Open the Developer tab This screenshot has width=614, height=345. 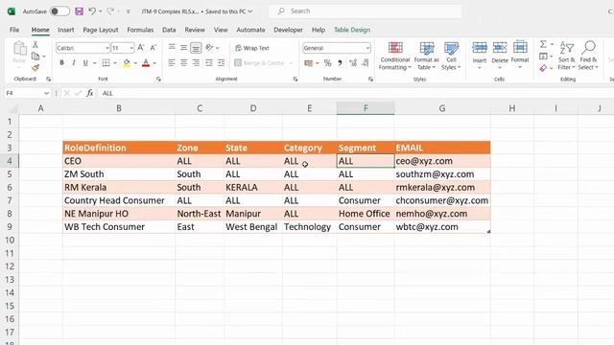click(x=288, y=30)
